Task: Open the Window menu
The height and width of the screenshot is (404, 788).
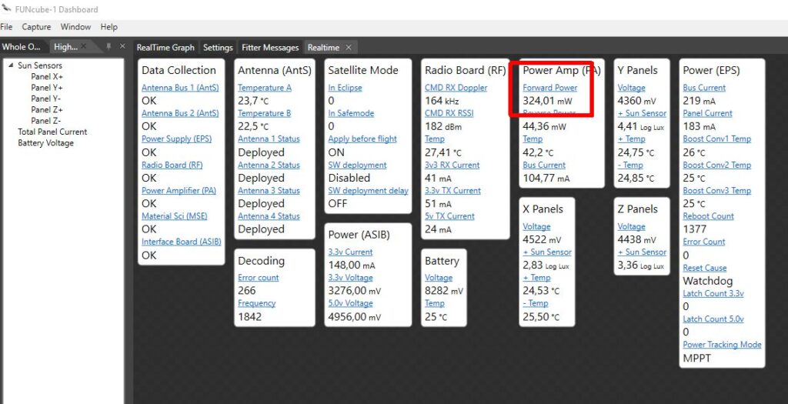Action: pyautogui.click(x=75, y=27)
